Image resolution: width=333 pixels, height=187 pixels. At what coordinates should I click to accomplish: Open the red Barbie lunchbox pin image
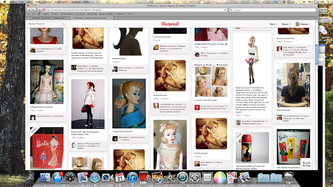(47, 148)
